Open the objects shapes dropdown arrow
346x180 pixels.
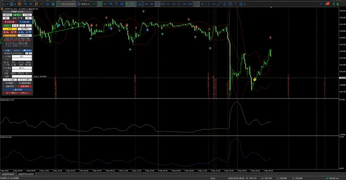(245, 4)
